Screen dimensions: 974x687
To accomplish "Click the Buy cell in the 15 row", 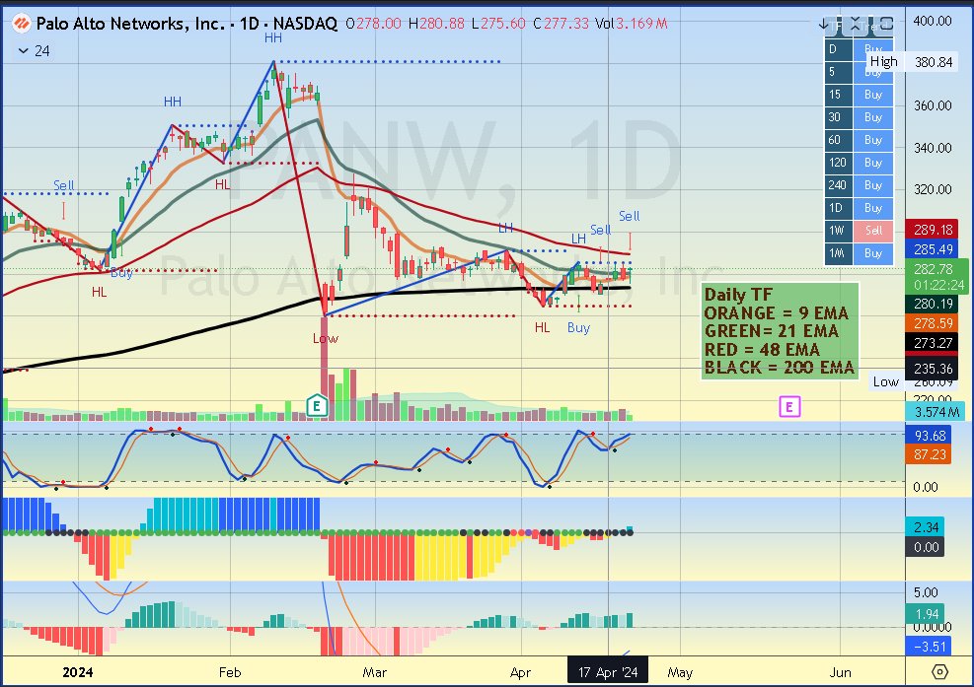I will click(x=872, y=95).
